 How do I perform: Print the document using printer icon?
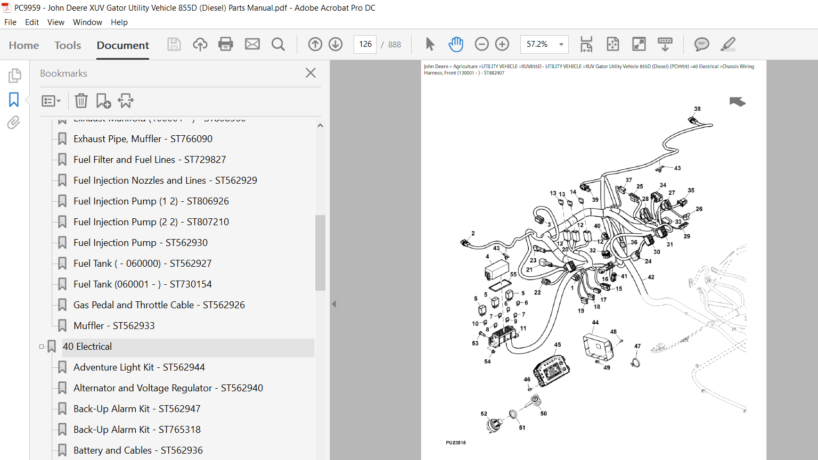pyautogui.click(x=226, y=44)
